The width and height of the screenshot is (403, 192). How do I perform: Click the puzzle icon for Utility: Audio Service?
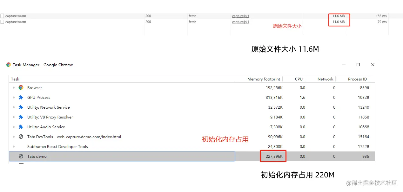click(21, 127)
